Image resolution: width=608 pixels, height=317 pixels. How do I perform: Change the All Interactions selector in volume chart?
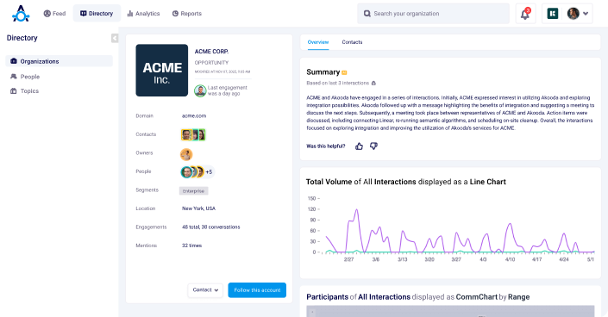(x=389, y=182)
